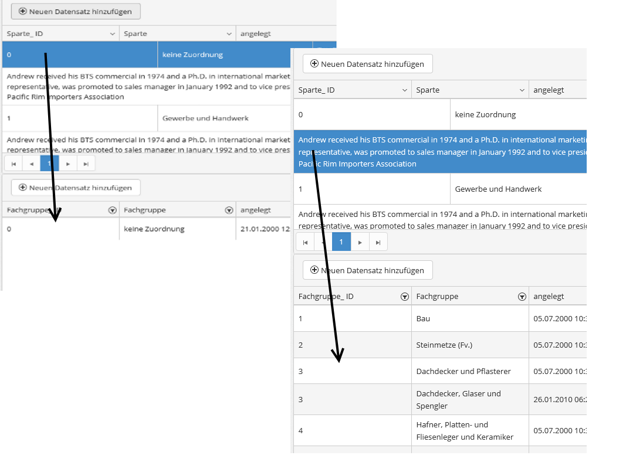Go to next page in right grid pager
The height and width of the screenshot is (469, 626).
coord(360,242)
